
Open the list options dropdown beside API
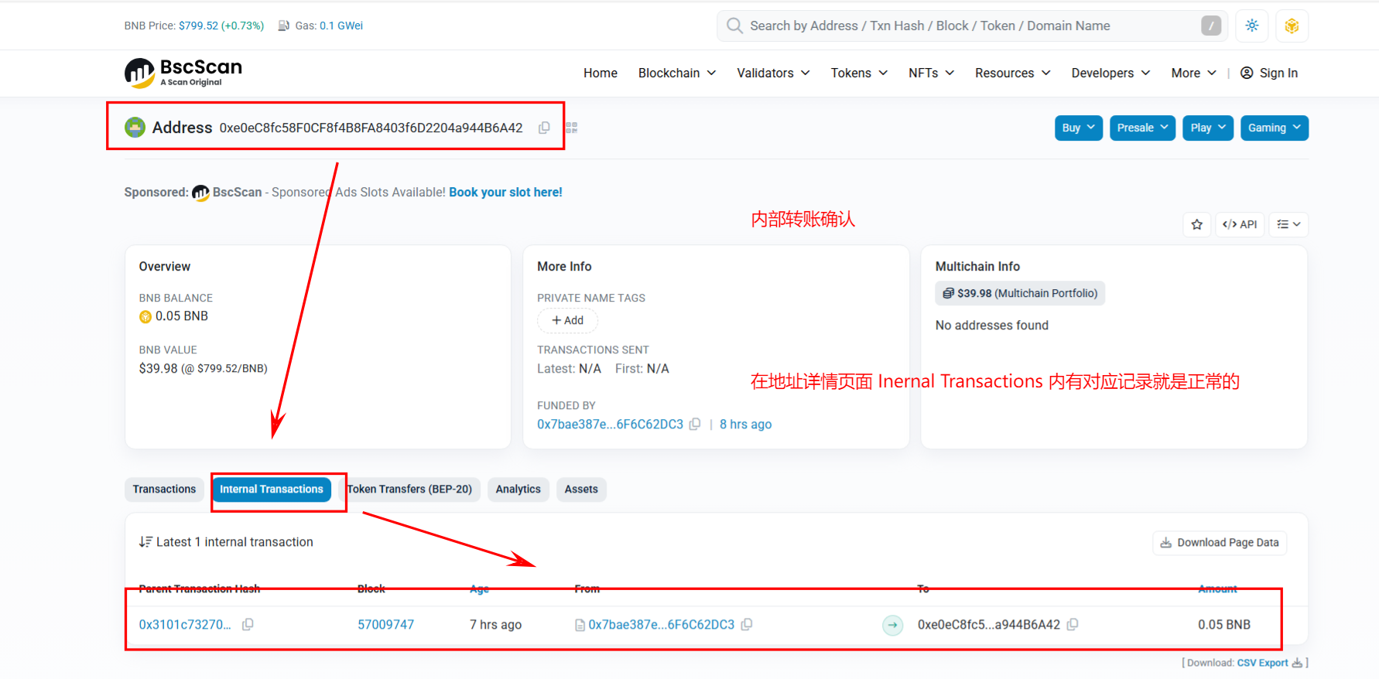(x=1288, y=224)
